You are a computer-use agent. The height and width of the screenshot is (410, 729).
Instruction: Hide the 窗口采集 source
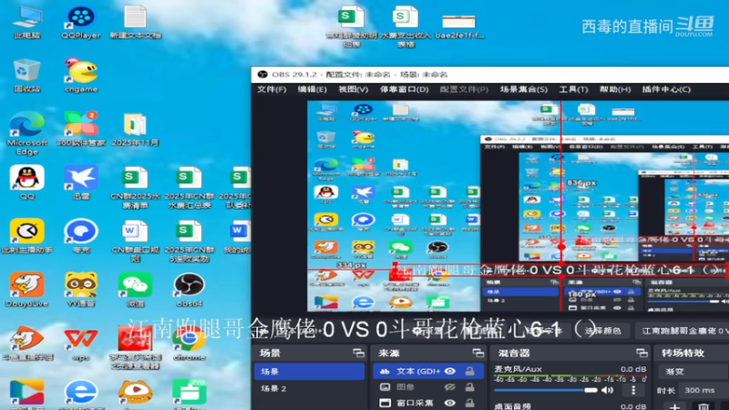pos(450,403)
